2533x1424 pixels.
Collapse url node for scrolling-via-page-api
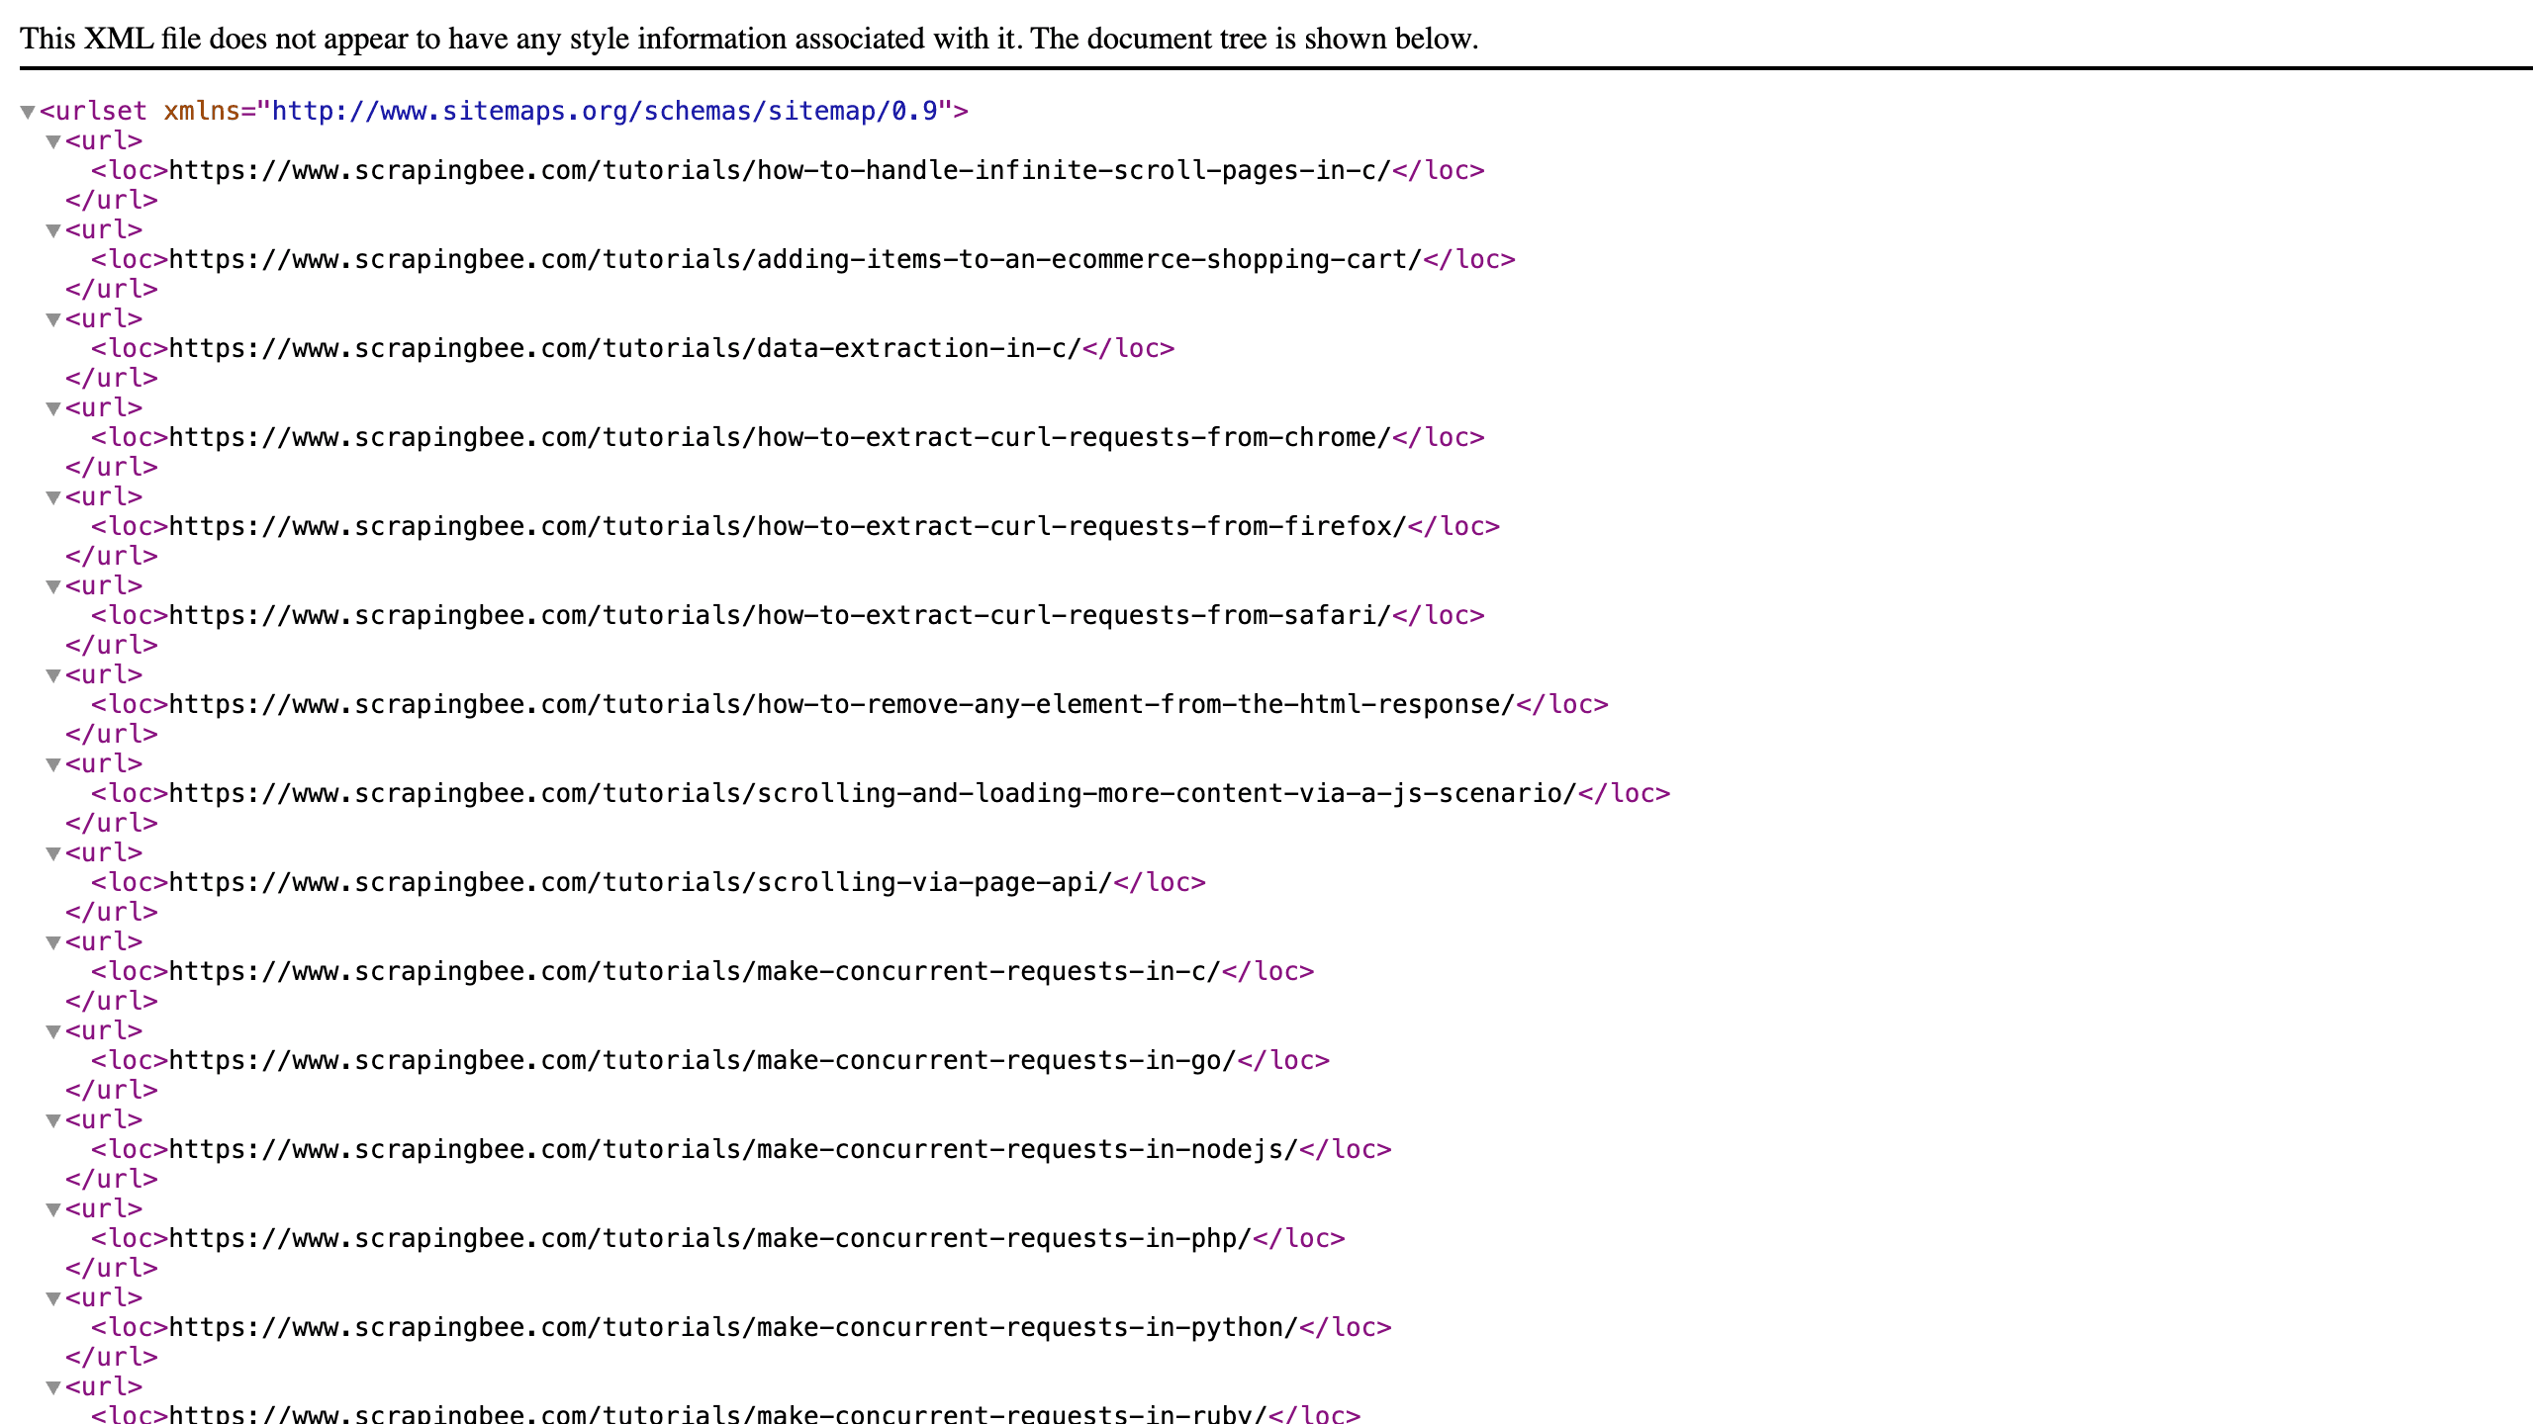tap(53, 853)
